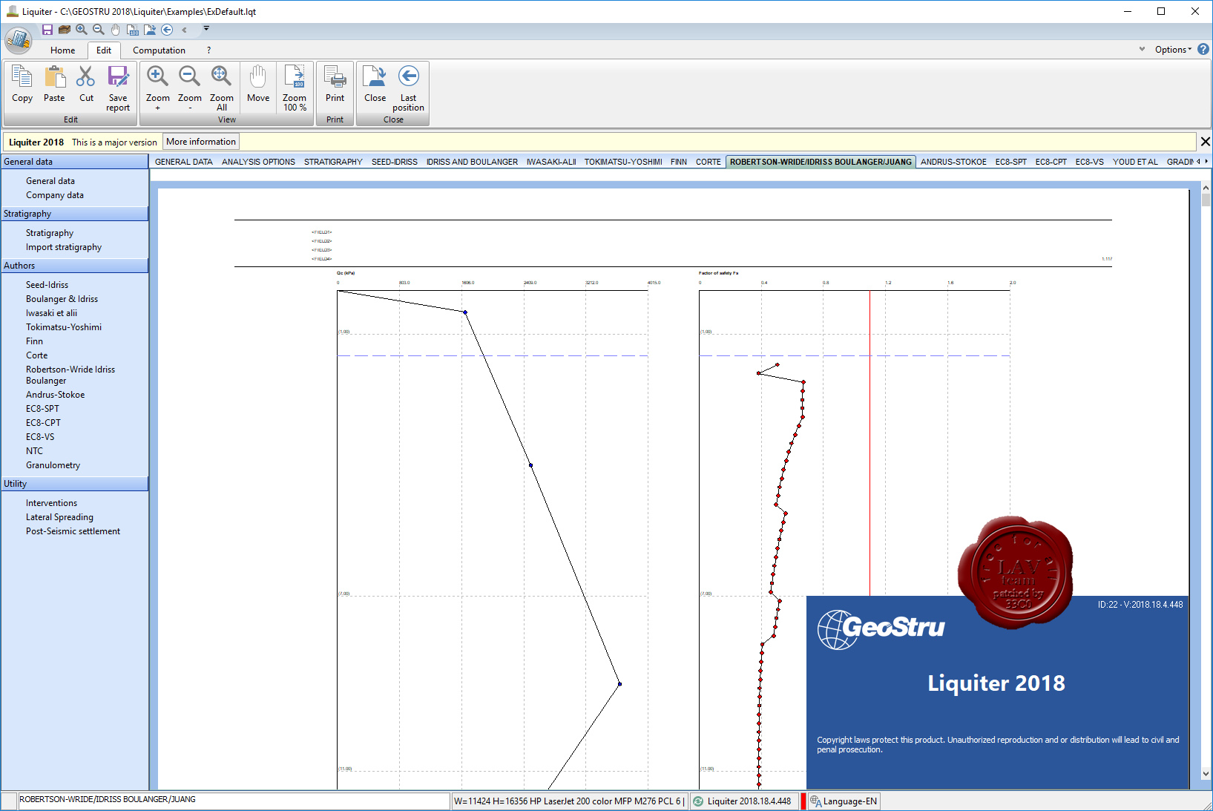Screen dimensions: 1213x811
Task: Collapse the Utility sidebar section header
Action: (x=74, y=484)
